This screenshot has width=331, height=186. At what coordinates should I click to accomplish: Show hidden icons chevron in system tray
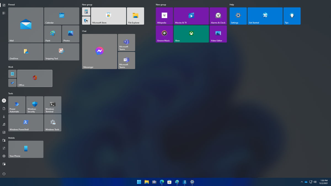[x=302, y=182]
